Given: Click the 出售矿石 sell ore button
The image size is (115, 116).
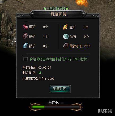Looking at the screenshot, I should [x=60, y=89].
